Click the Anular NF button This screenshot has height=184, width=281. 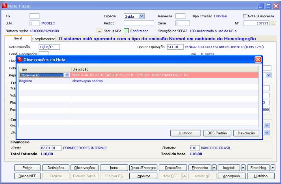202,176
